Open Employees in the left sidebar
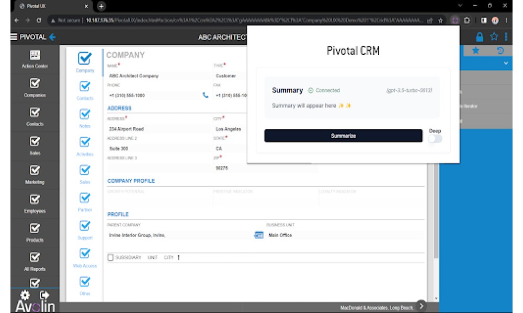This screenshot has width=523, height=313. click(x=35, y=204)
